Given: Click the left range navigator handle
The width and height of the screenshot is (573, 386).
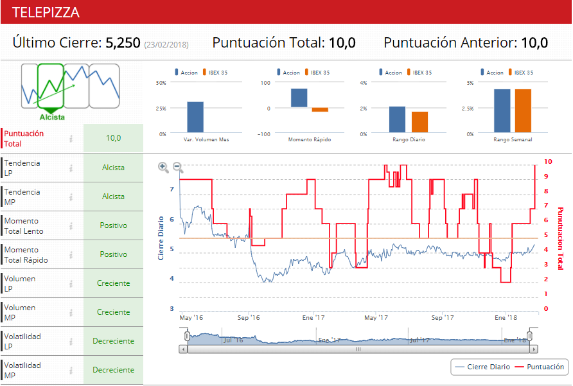Looking at the screenshot, I should click(187, 336).
